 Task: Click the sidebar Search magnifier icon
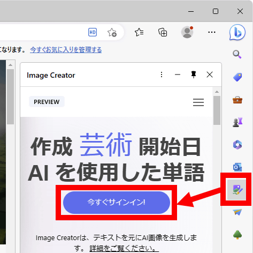pos(237,54)
